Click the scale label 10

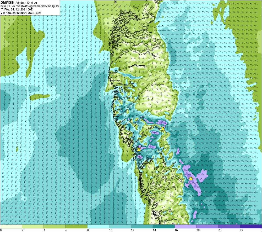pyautogui.click(x=111, y=230)
